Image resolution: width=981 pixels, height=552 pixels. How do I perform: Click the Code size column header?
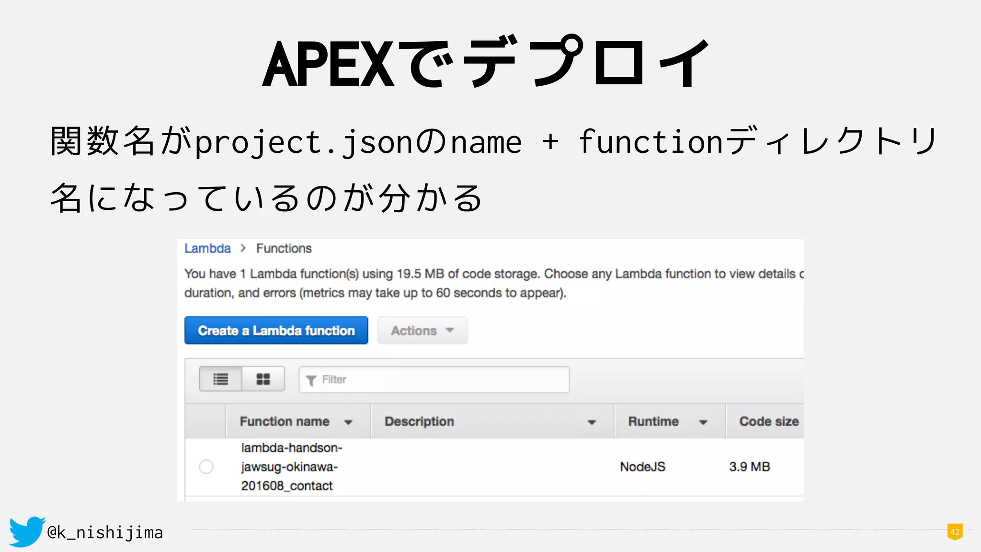[768, 421]
